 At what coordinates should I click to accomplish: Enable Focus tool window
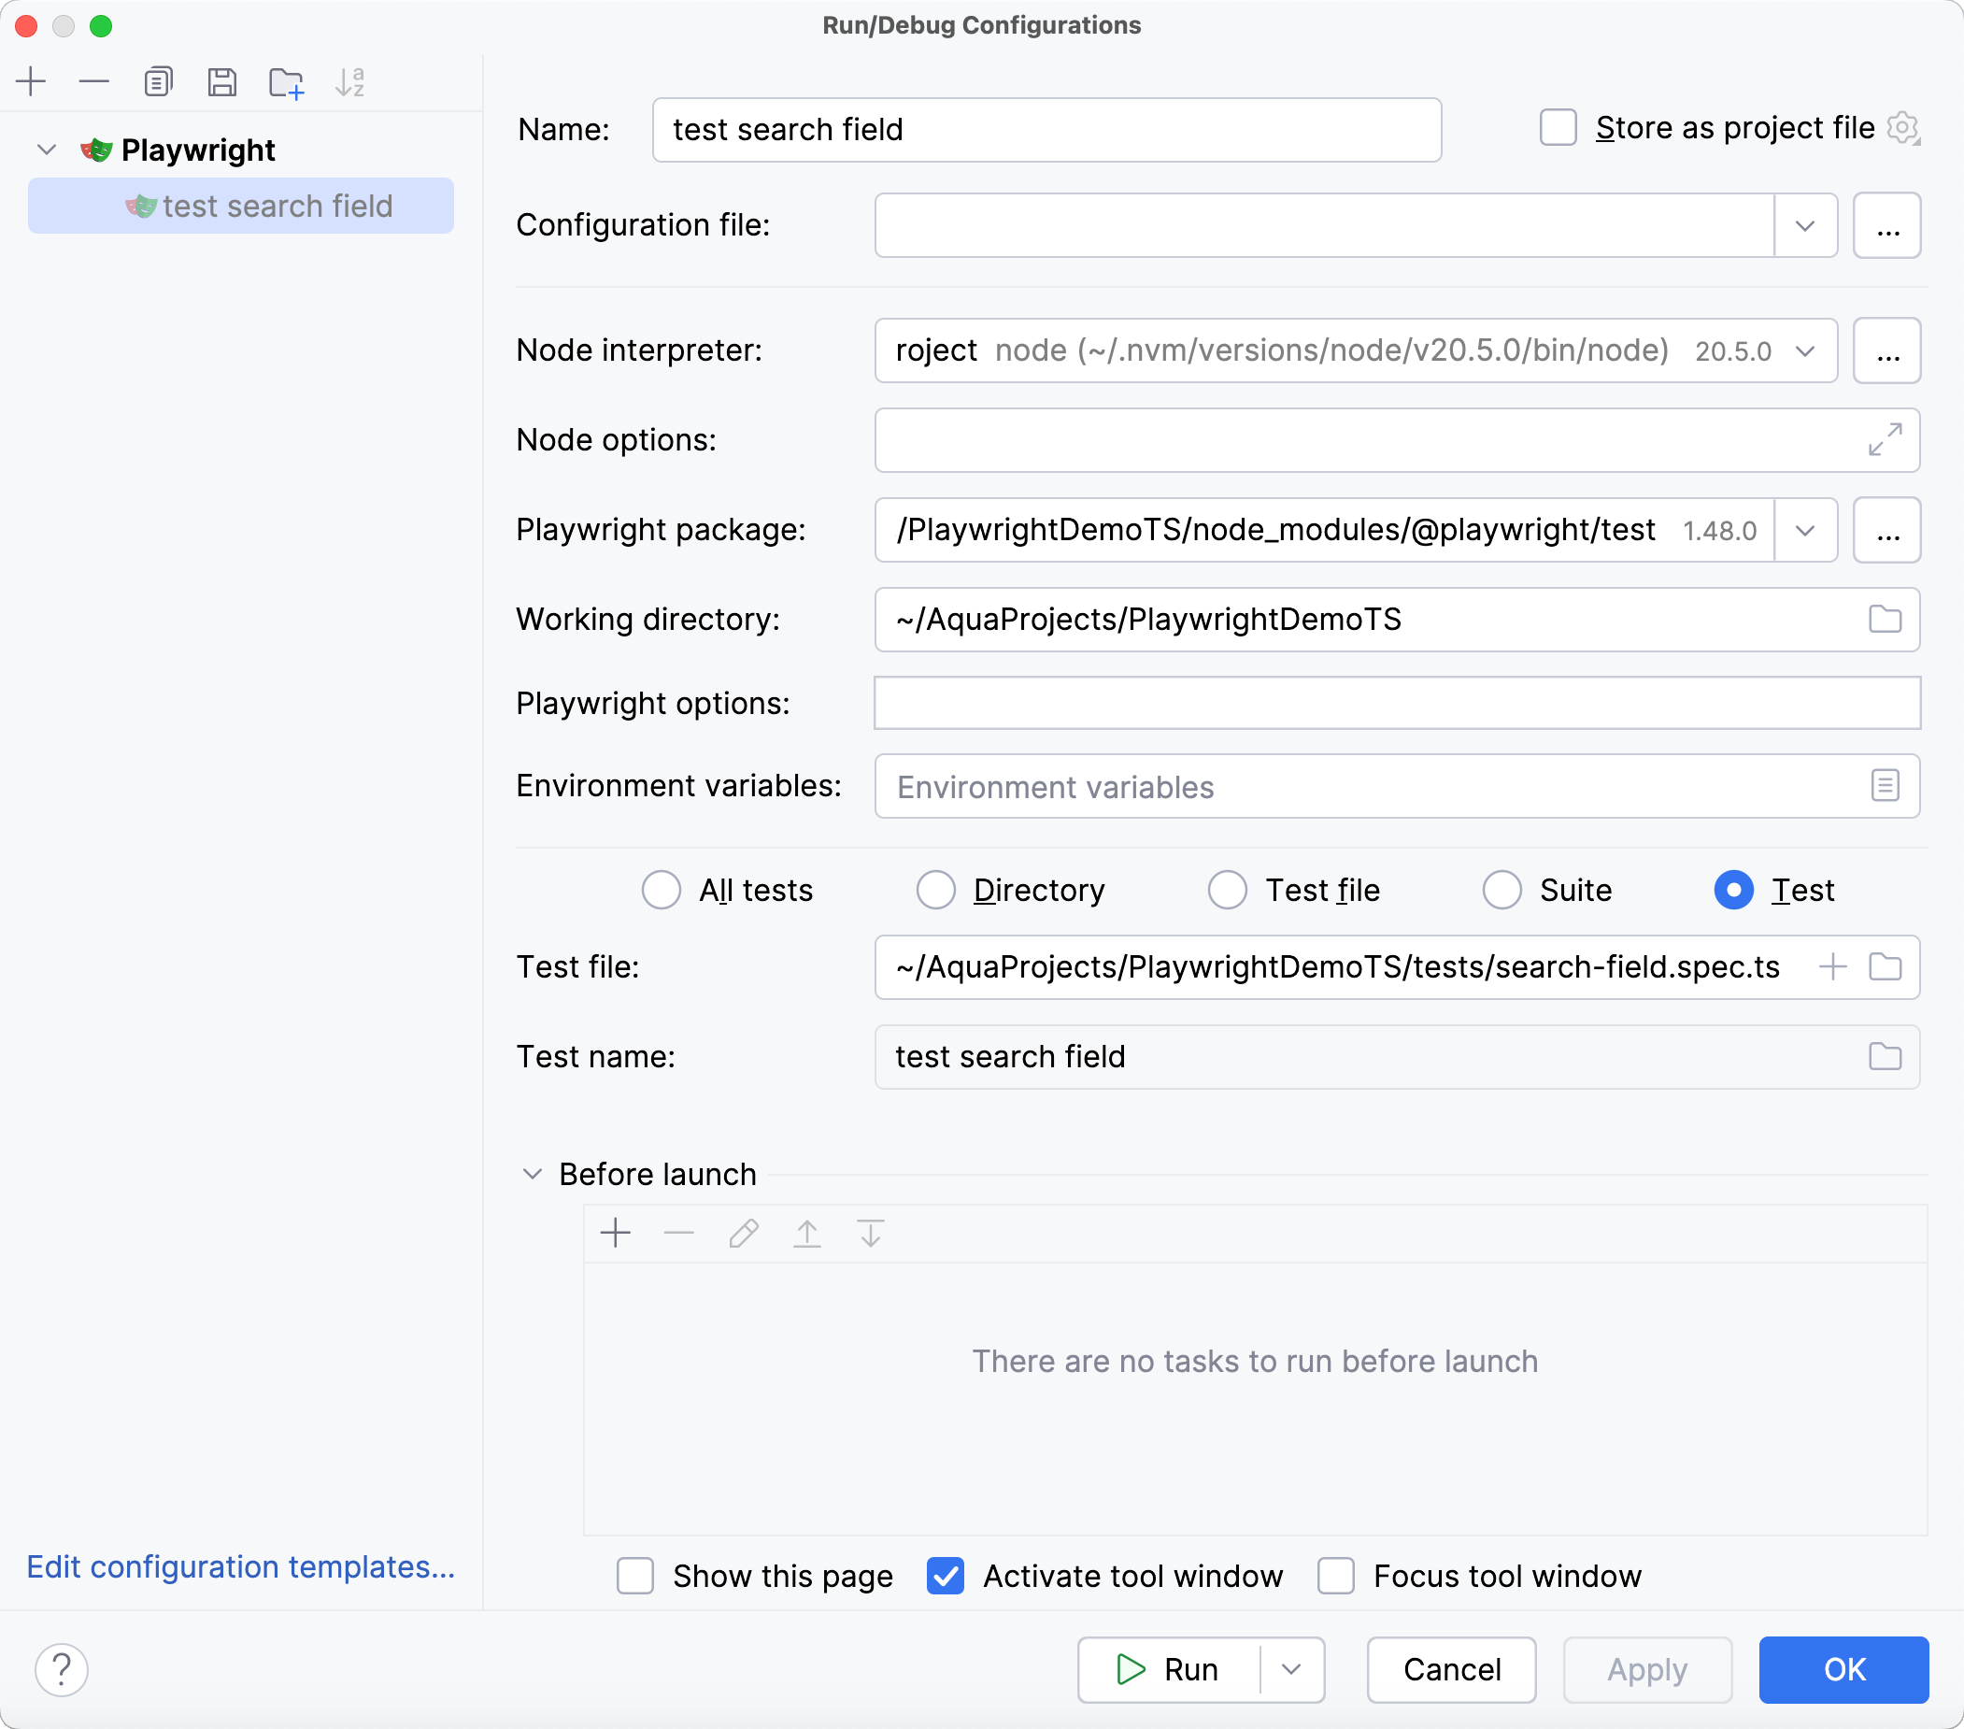[x=1335, y=1576]
